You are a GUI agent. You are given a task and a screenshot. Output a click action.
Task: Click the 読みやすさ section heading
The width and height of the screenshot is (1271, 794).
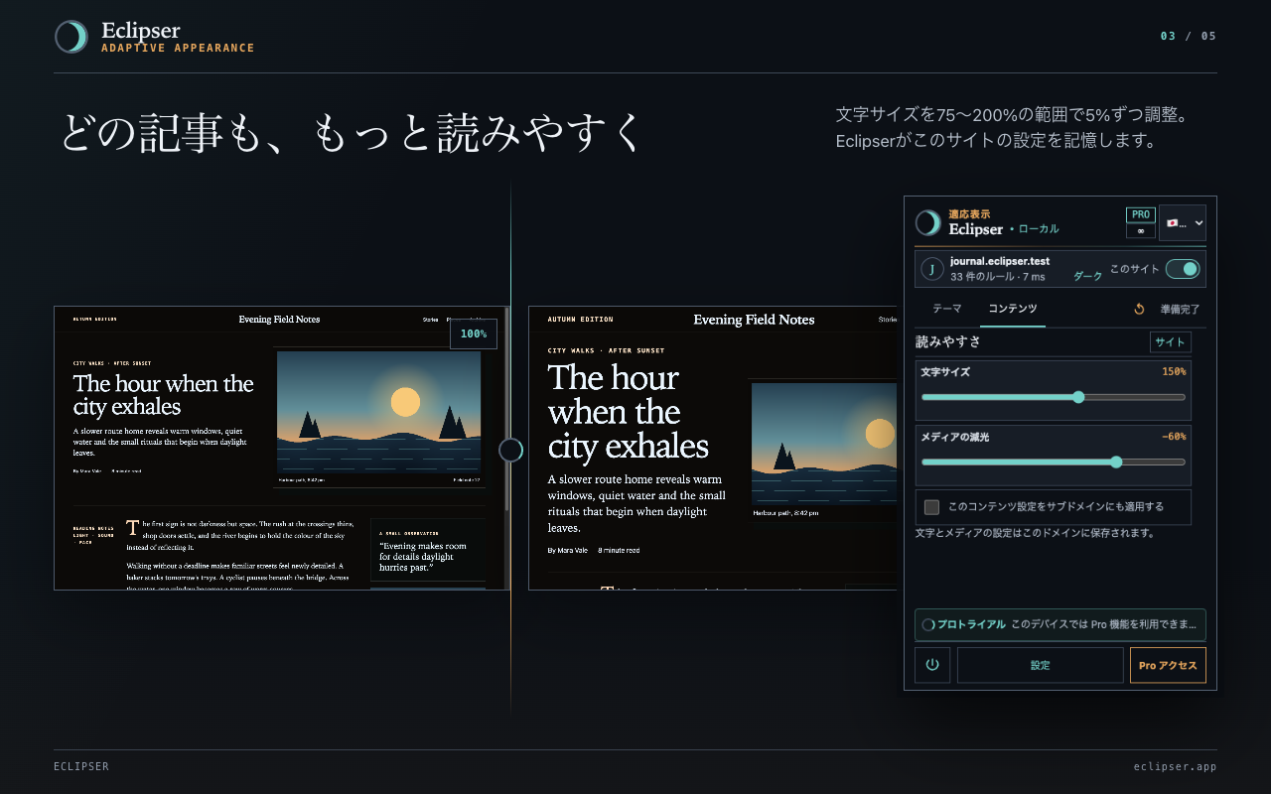coord(947,342)
